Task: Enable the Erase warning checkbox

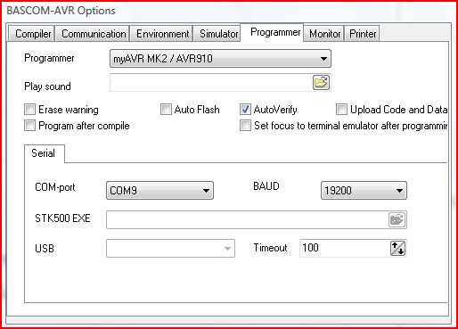Action: [29, 110]
